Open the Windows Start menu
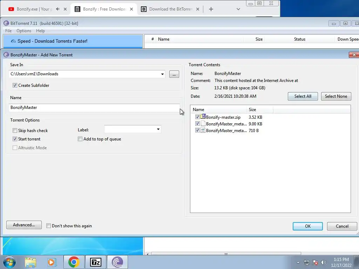This screenshot has height=269, width=359. (x=9, y=262)
